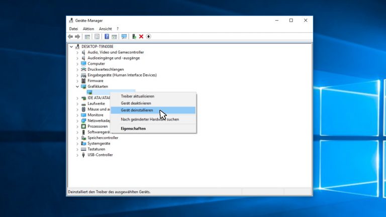Click the Back arrow in toolbar

[70, 37]
